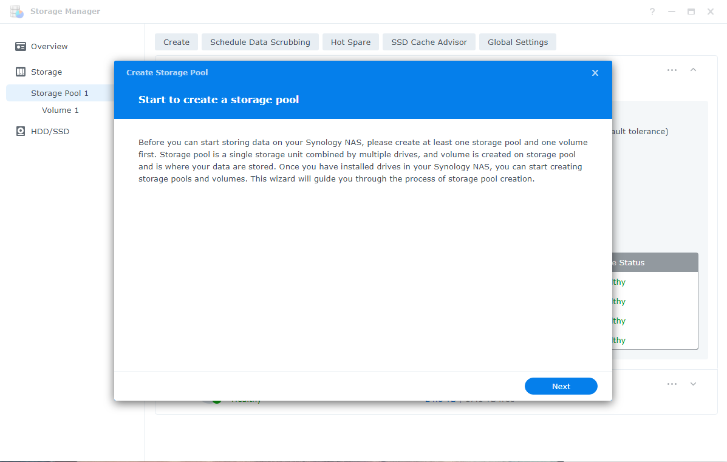This screenshot has height=462, width=727.
Task: Click the Create button
Action: 176,42
